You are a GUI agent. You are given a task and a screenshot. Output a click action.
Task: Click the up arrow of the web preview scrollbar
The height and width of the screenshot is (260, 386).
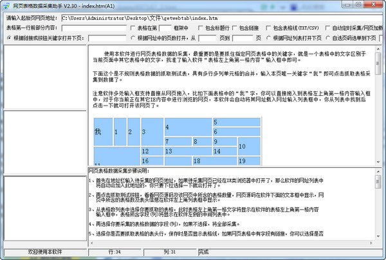(x=378, y=49)
